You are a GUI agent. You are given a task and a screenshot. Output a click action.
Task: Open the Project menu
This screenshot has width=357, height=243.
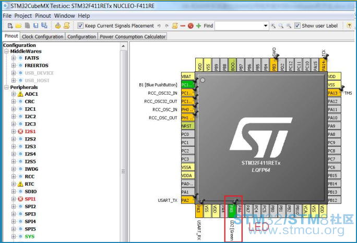23,16
